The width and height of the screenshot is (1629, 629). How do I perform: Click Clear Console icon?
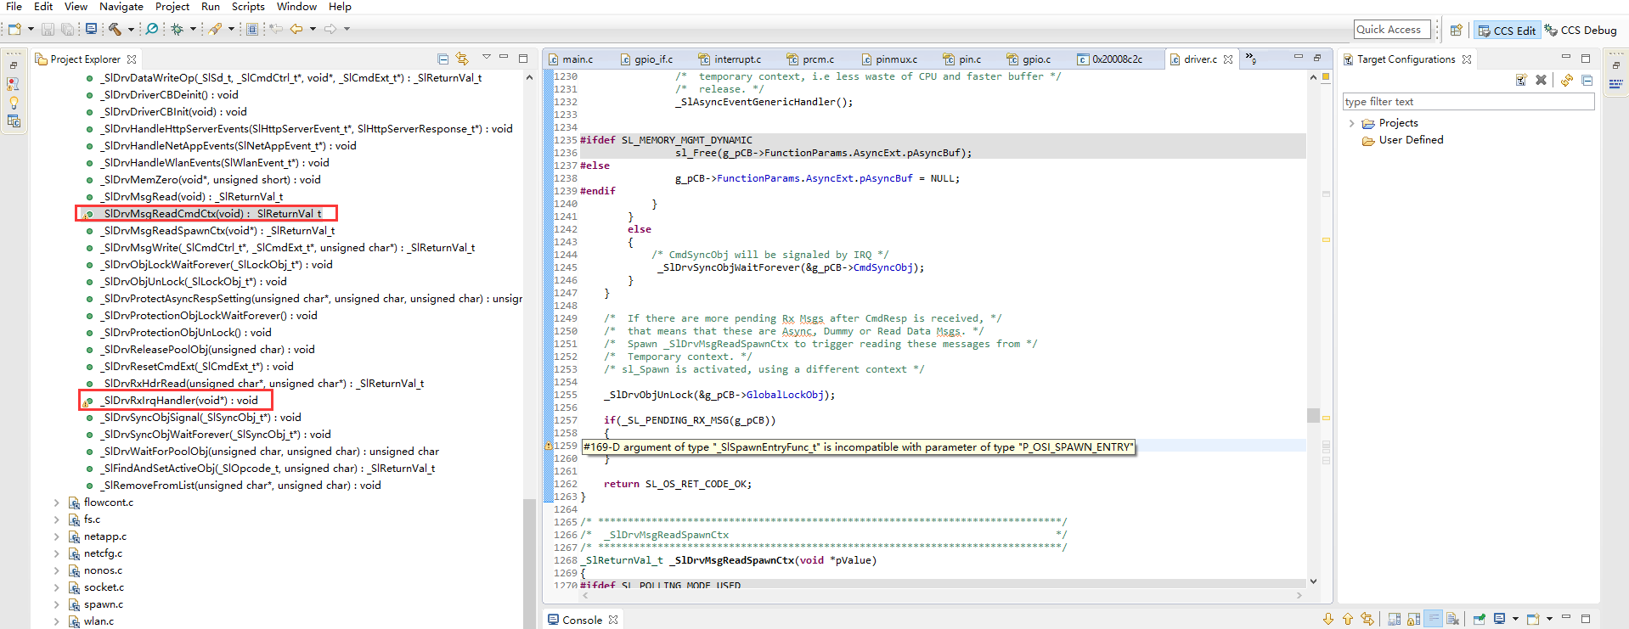[1452, 619]
